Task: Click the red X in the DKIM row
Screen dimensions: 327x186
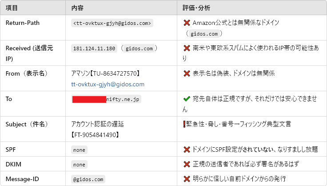Action: (187, 165)
